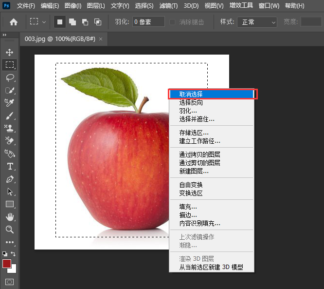Image resolution: width=324 pixels, height=289 pixels.
Task: Select the Clone Stamp tool
Action: tap(10, 128)
